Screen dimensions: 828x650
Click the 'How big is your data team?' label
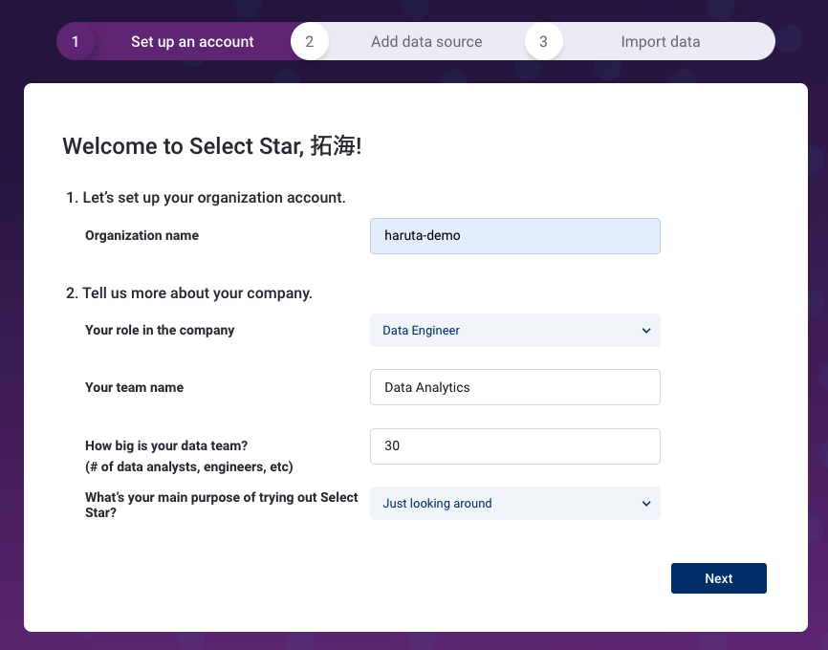point(166,445)
